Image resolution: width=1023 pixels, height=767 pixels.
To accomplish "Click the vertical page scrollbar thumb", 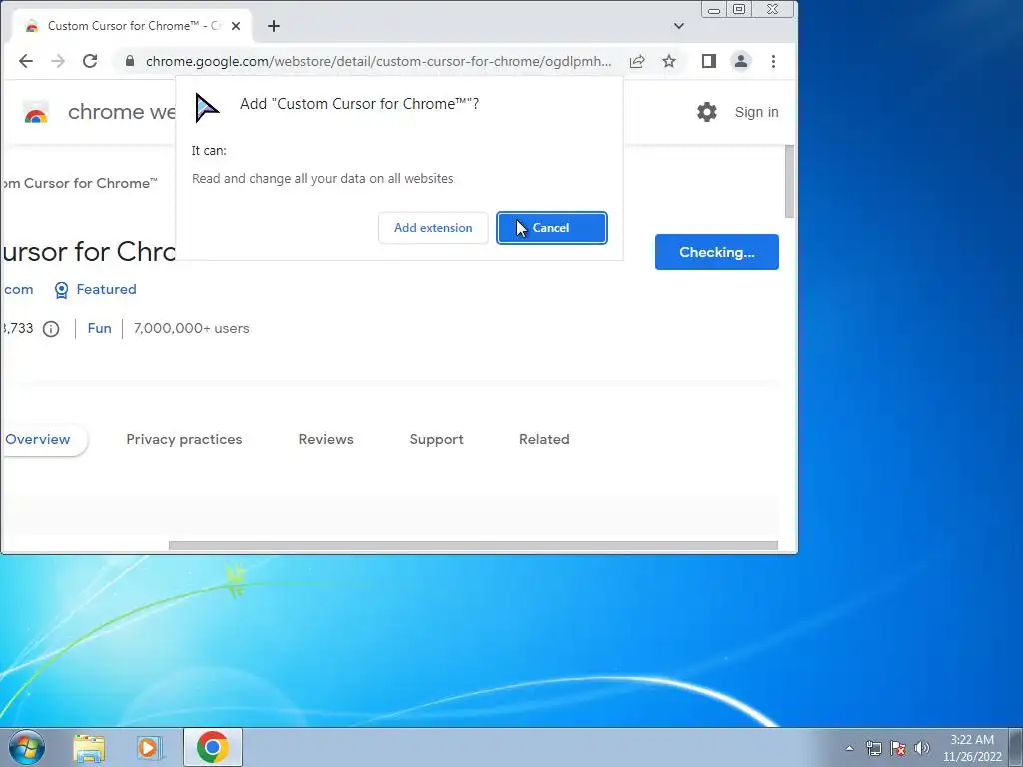I will (x=789, y=182).
